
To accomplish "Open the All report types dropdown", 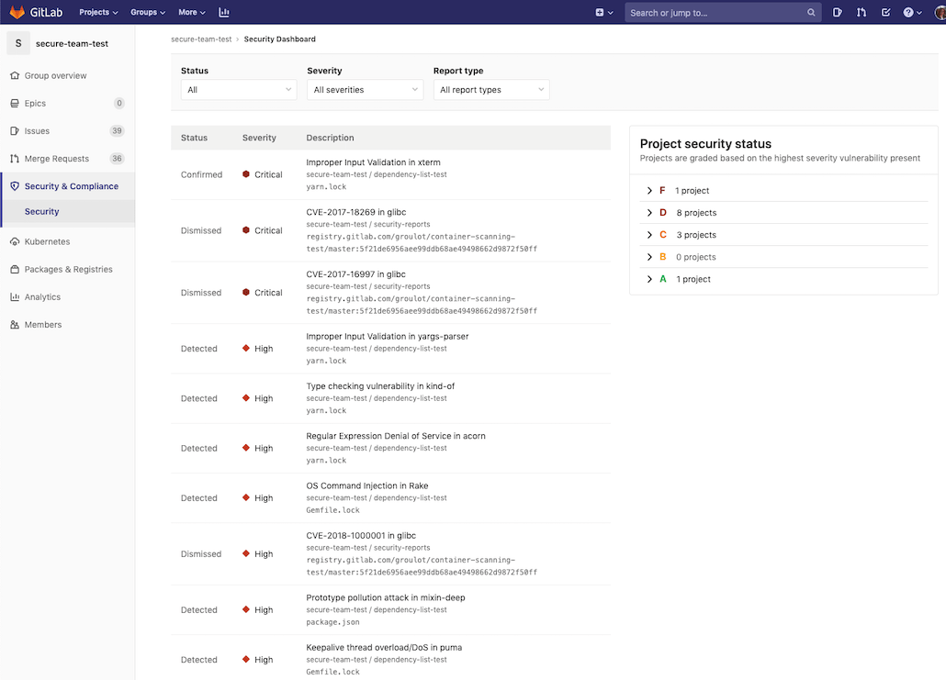I will click(490, 90).
